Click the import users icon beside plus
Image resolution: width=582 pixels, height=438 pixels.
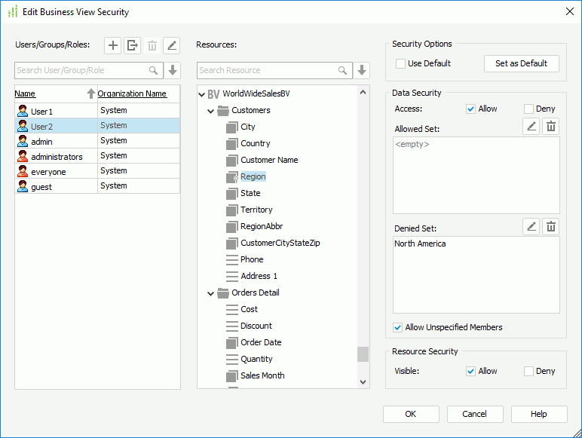133,45
